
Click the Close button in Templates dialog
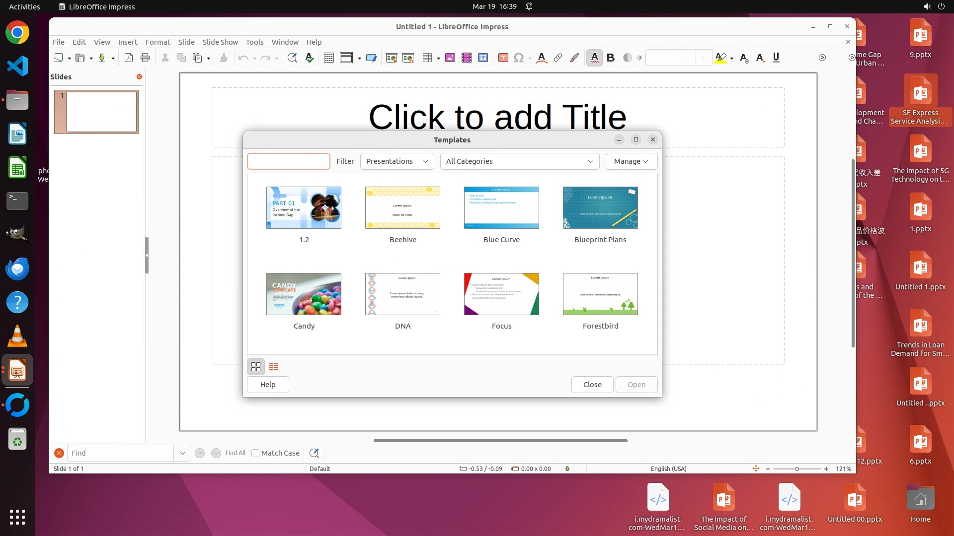[592, 385]
